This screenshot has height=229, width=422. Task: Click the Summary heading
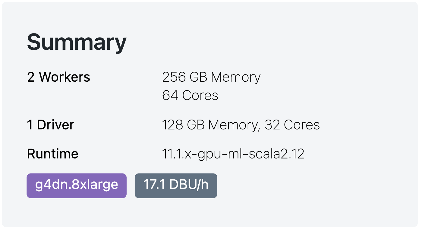point(77,42)
